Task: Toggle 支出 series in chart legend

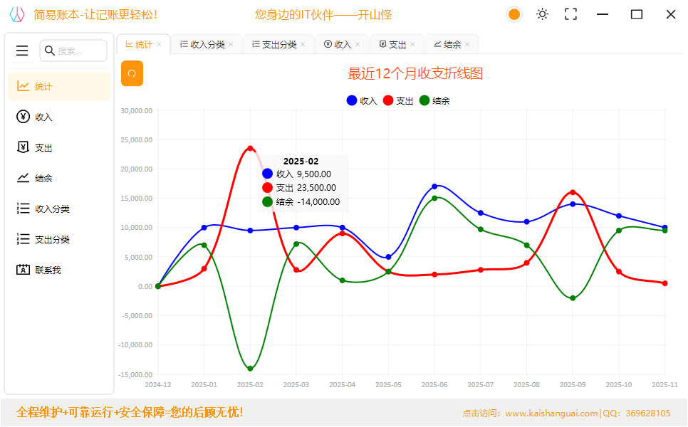Action: tap(398, 100)
